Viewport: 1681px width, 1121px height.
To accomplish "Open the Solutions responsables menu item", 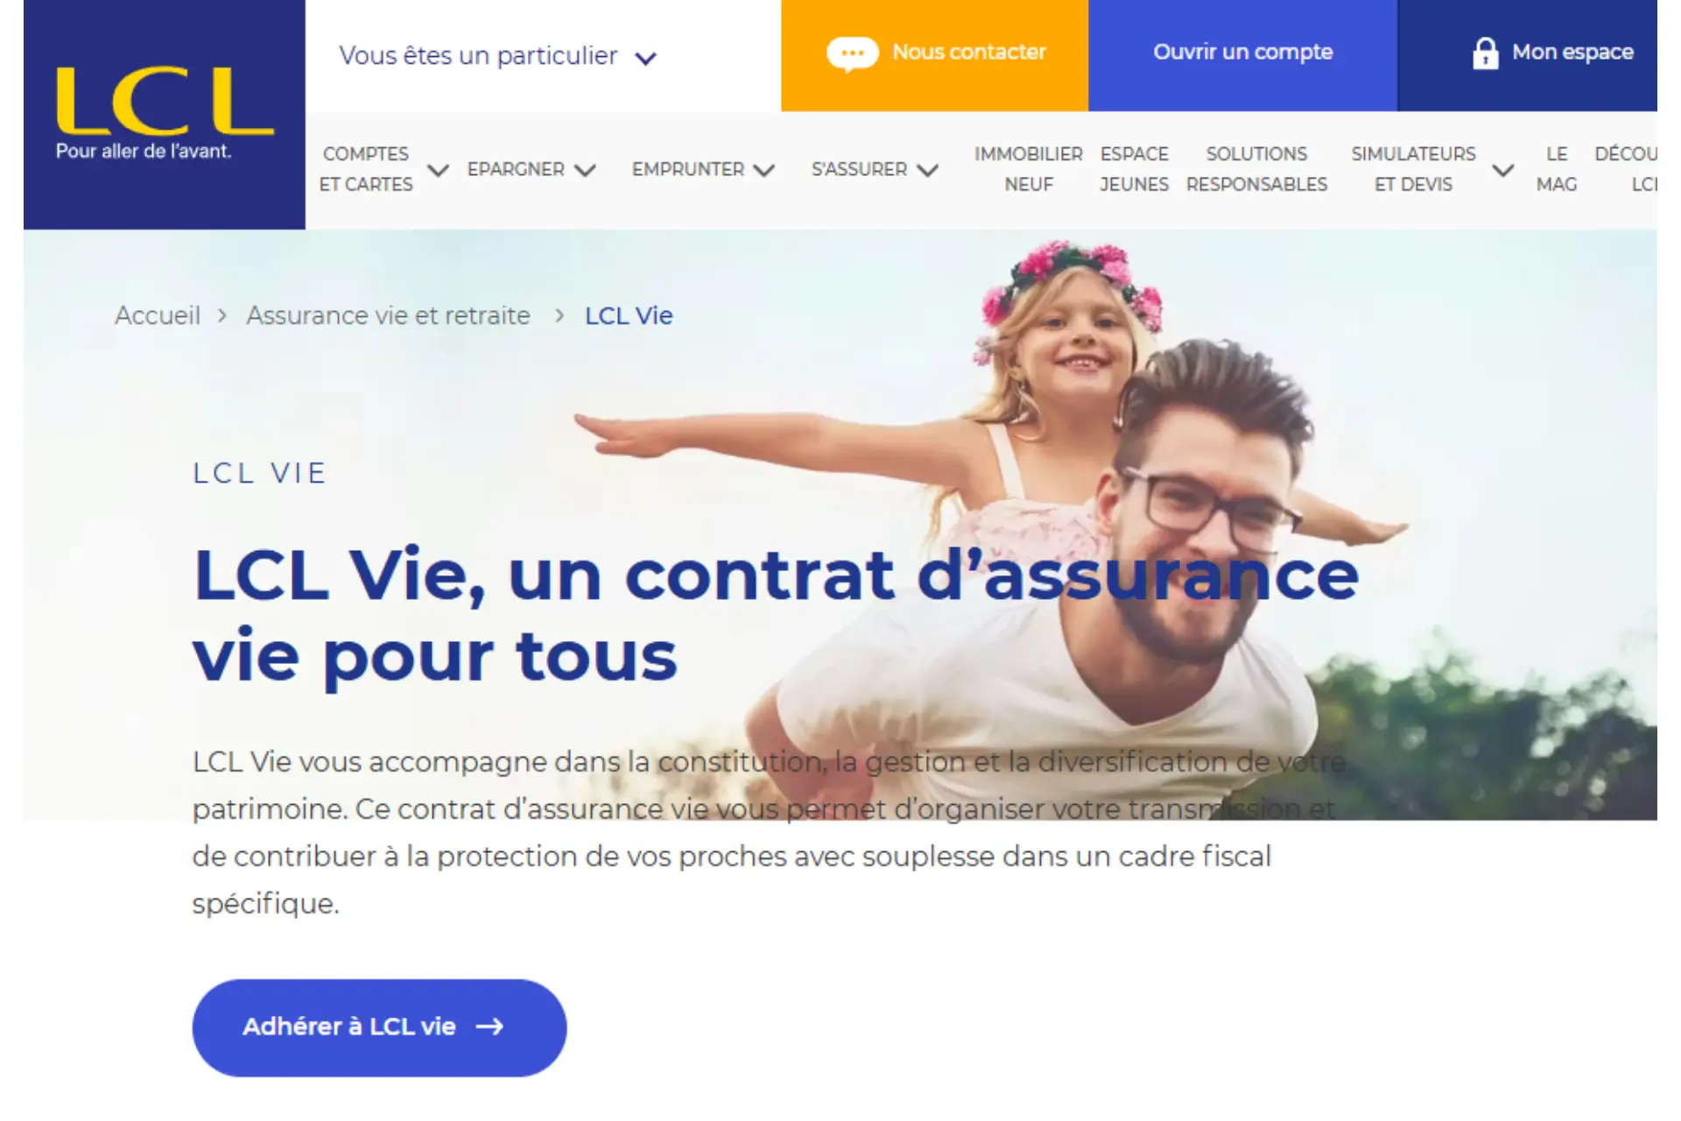I will [1256, 169].
